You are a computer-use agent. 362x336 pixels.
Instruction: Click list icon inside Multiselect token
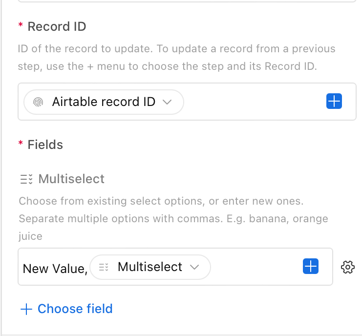(x=104, y=267)
